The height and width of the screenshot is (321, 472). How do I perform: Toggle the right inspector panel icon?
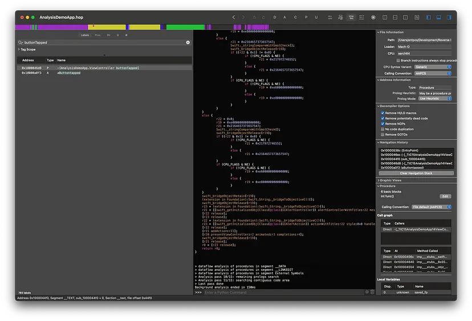[450, 17]
